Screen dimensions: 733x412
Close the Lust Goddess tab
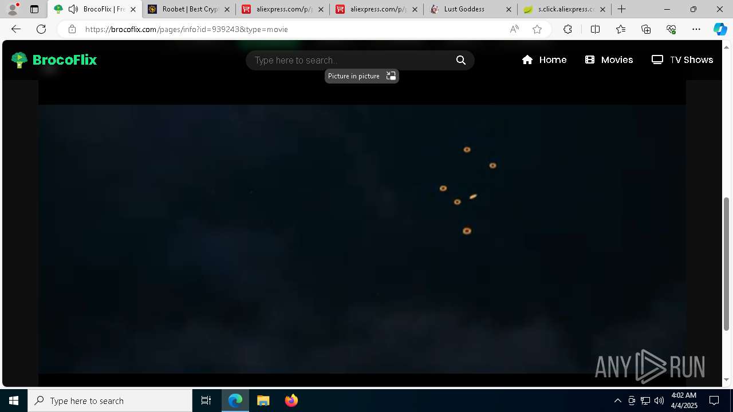(x=509, y=9)
